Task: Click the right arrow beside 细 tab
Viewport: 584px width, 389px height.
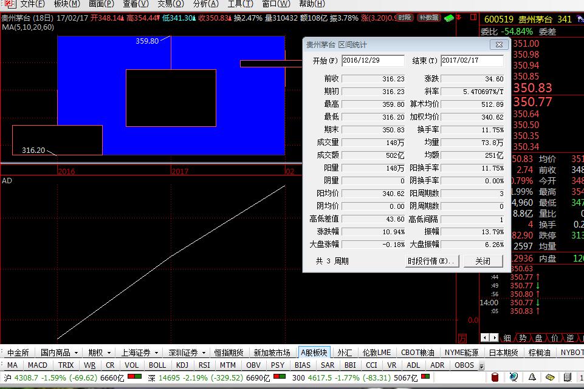Action: click(x=494, y=337)
